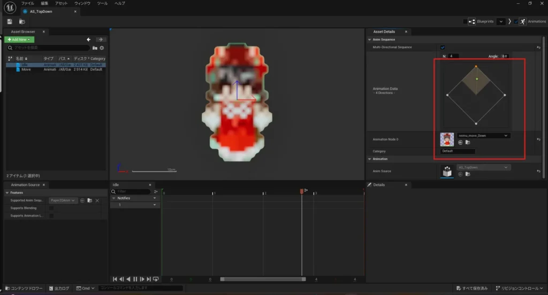Collapse the Features section
Viewport: 548px width, 295px height.
[7, 193]
